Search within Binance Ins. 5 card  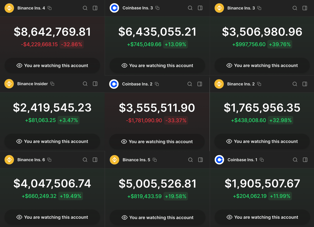(x=190, y=160)
